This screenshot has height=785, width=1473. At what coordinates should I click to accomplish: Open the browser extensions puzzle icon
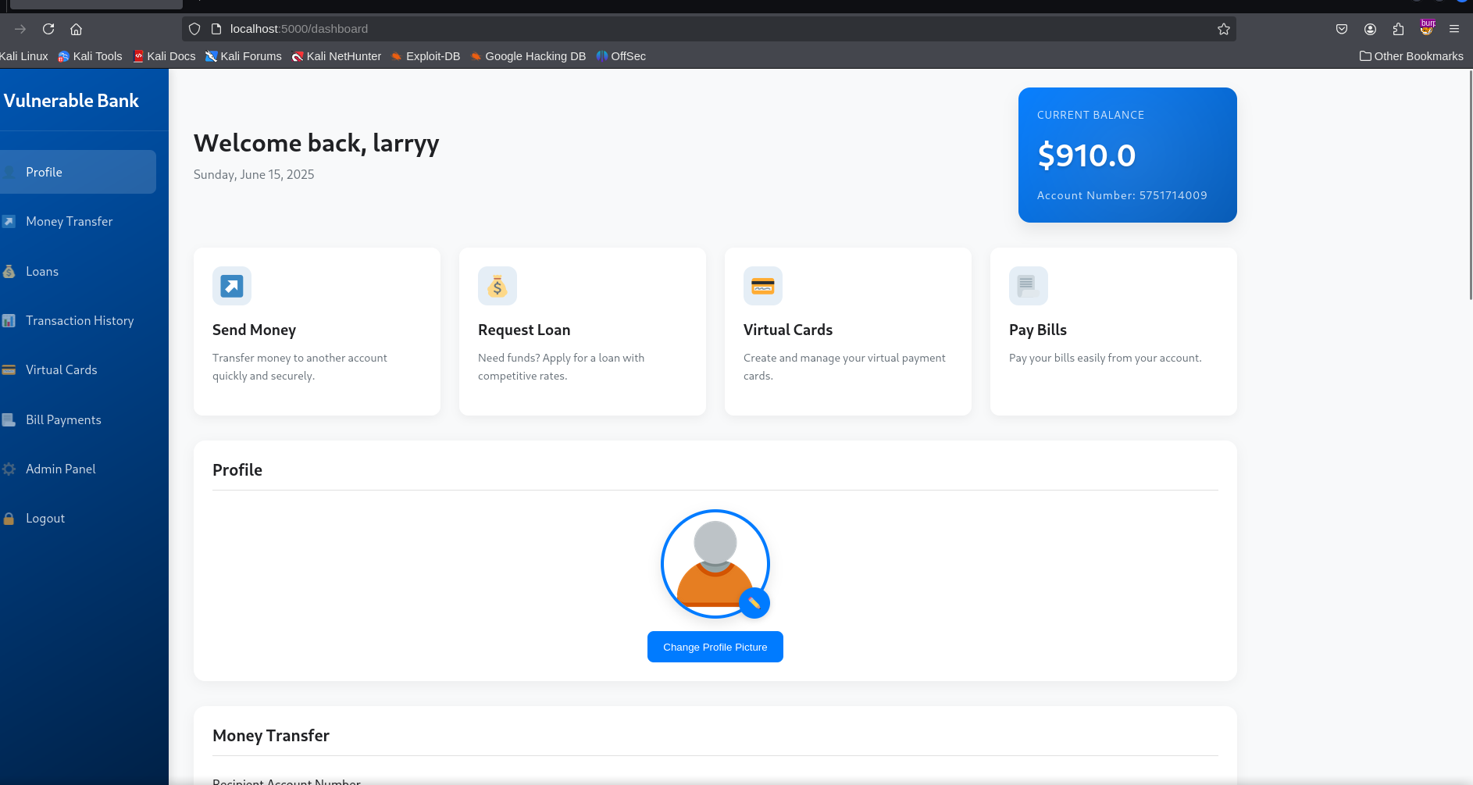tap(1398, 29)
